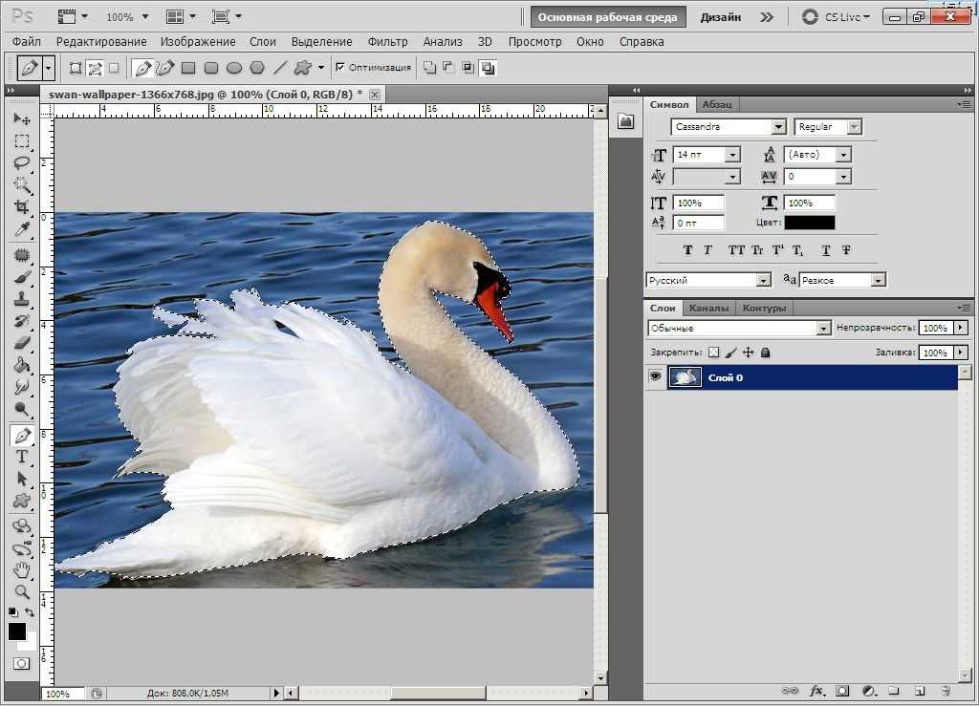Open the Выделение menu
The height and width of the screenshot is (706, 979).
(x=321, y=42)
